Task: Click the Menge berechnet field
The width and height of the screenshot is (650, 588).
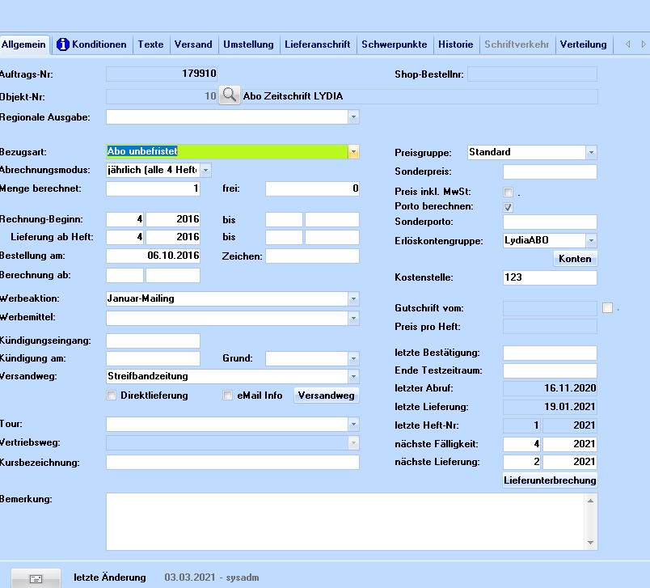Action: (153, 188)
